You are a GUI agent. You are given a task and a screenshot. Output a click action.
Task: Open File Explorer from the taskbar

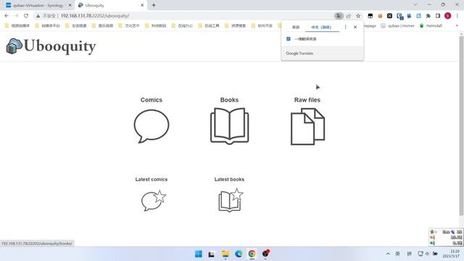pos(225,254)
